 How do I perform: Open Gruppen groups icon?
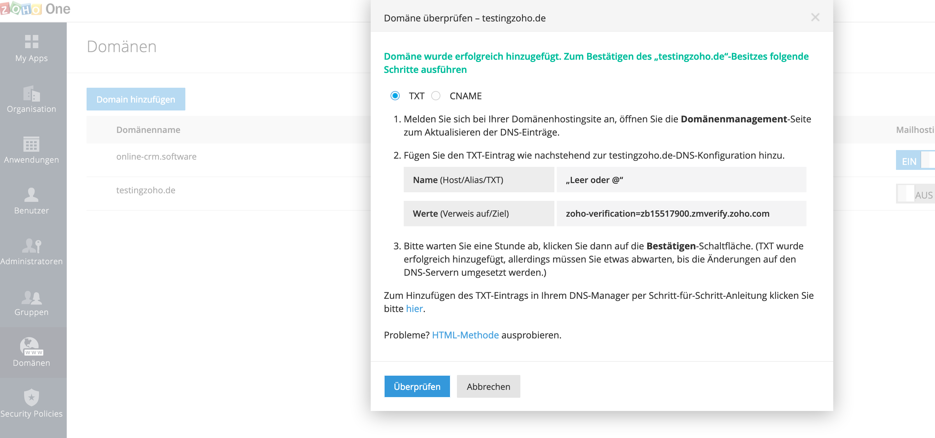tap(32, 297)
